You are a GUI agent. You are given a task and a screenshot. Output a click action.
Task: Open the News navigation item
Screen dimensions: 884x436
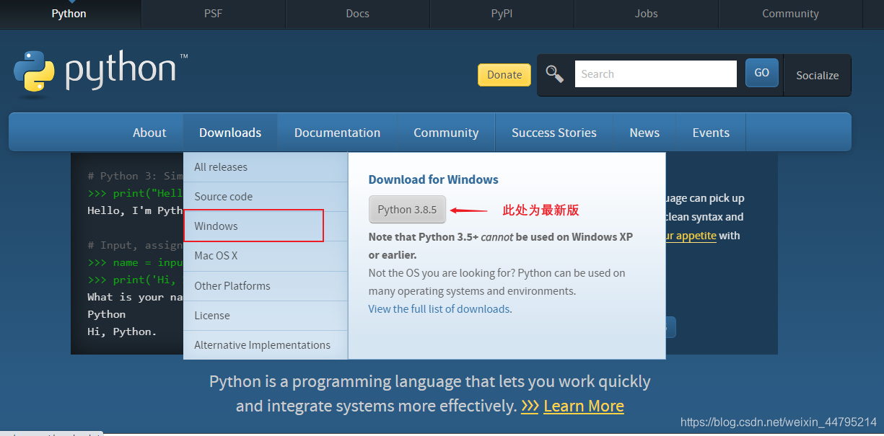pyautogui.click(x=644, y=133)
